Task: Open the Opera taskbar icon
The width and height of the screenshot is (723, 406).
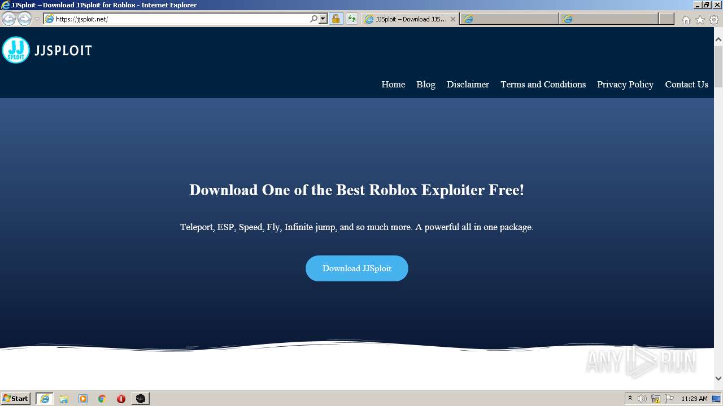Action: click(x=121, y=399)
